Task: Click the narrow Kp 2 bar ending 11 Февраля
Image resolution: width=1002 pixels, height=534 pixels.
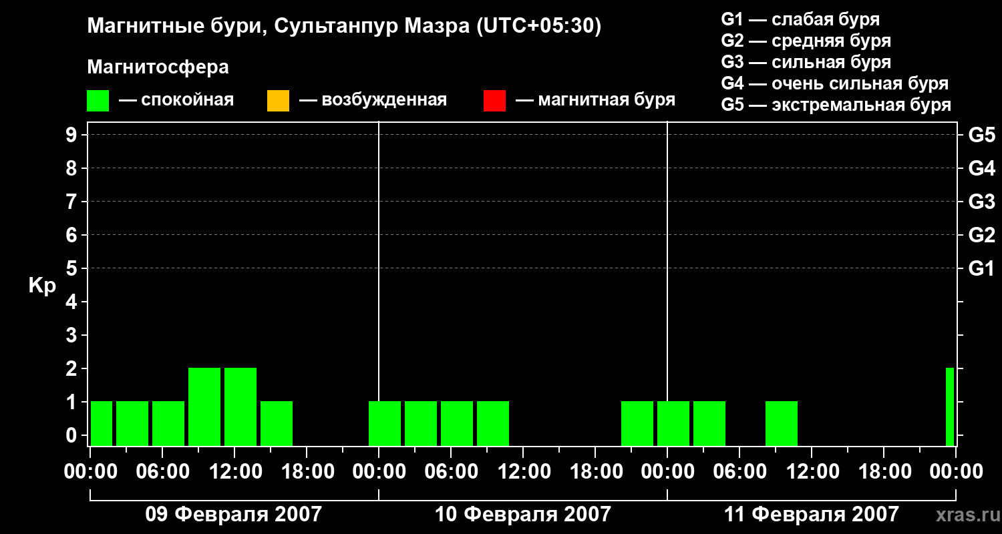Action: pos(950,407)
